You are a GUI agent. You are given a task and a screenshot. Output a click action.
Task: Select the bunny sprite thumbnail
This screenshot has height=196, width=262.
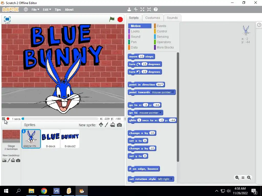pyautogui.click(x=31, y=139)
